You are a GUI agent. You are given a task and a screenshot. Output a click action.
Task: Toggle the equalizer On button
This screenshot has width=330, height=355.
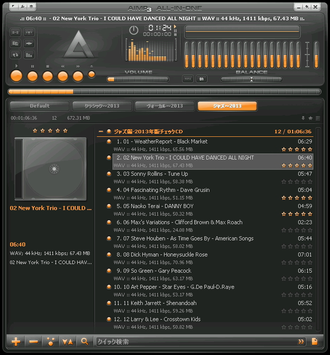(x=201, y=79)
